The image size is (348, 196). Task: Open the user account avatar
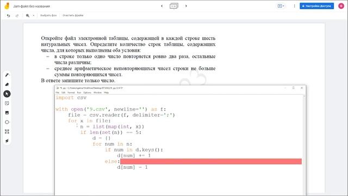(341, 6)
